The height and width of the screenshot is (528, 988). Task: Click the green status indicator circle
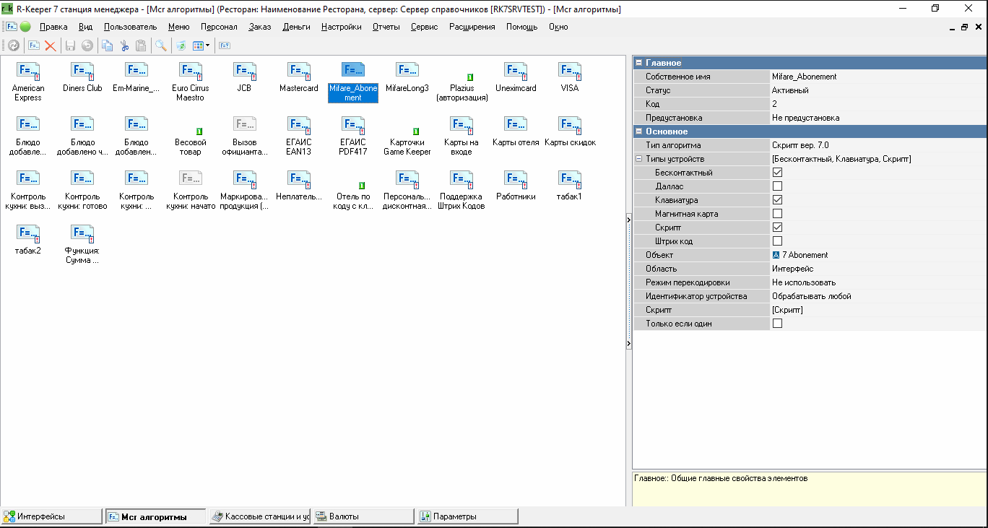coord(25,27)
